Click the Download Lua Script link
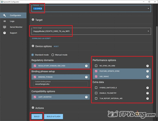The image size is (158, 121). (41, 38)
